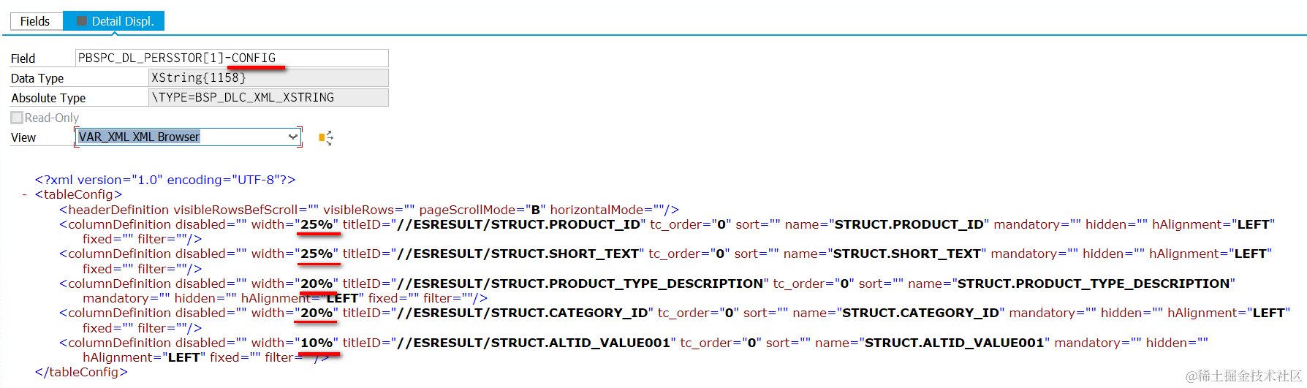Open the View dropdown VAR_XML XML Browser

(189, 137)
